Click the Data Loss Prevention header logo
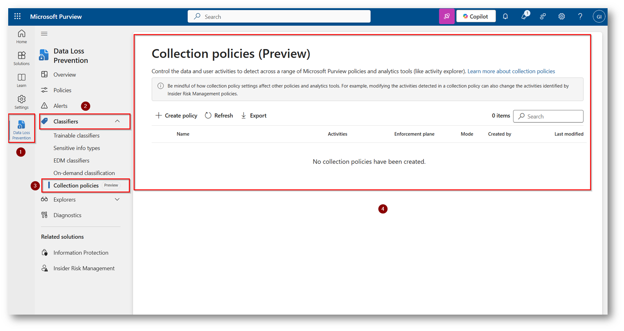Viewport: 624px width, 331px height. coord(44,55)
